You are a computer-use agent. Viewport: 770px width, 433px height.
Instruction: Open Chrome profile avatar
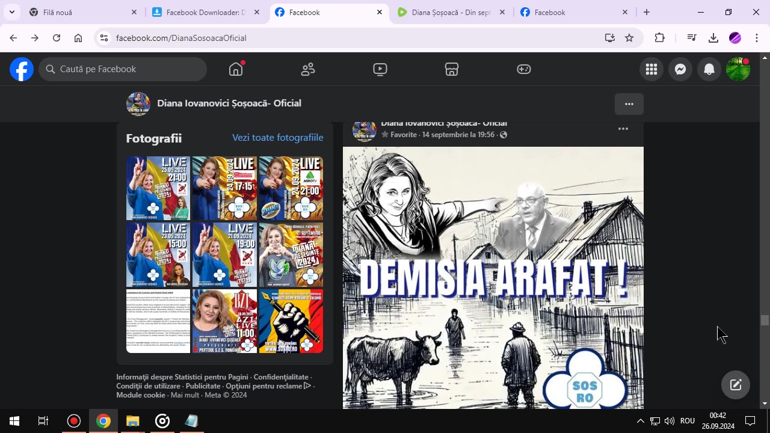click(735, 38)
